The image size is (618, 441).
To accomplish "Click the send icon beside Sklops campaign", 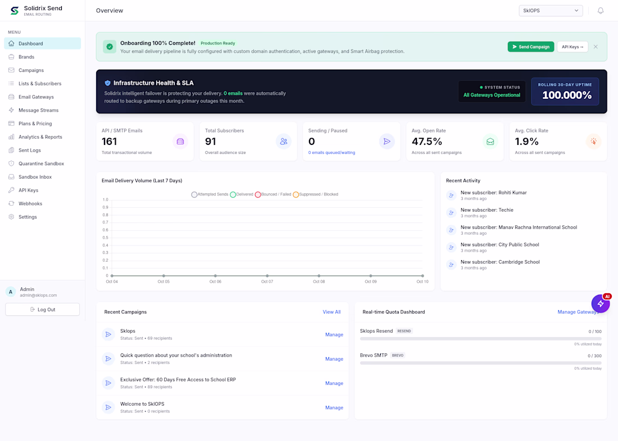I will click(108, 335).
